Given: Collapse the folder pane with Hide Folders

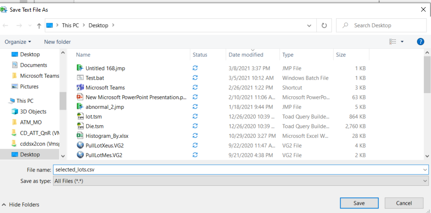Looking at the screenshot, I should click(21, 204).
